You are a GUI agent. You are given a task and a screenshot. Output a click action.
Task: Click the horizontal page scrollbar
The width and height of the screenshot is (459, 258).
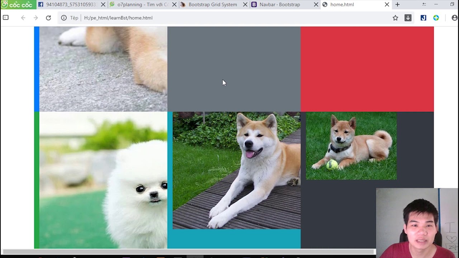[188, 252]
